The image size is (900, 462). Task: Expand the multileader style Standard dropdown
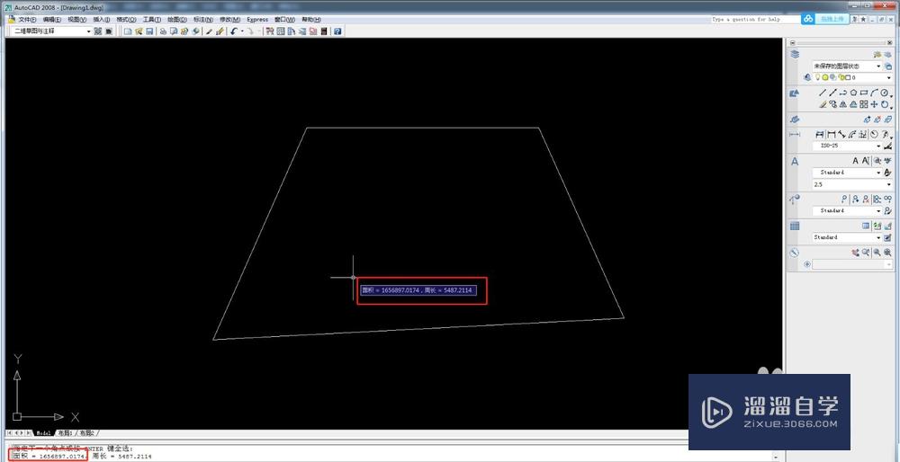point(878,211)
